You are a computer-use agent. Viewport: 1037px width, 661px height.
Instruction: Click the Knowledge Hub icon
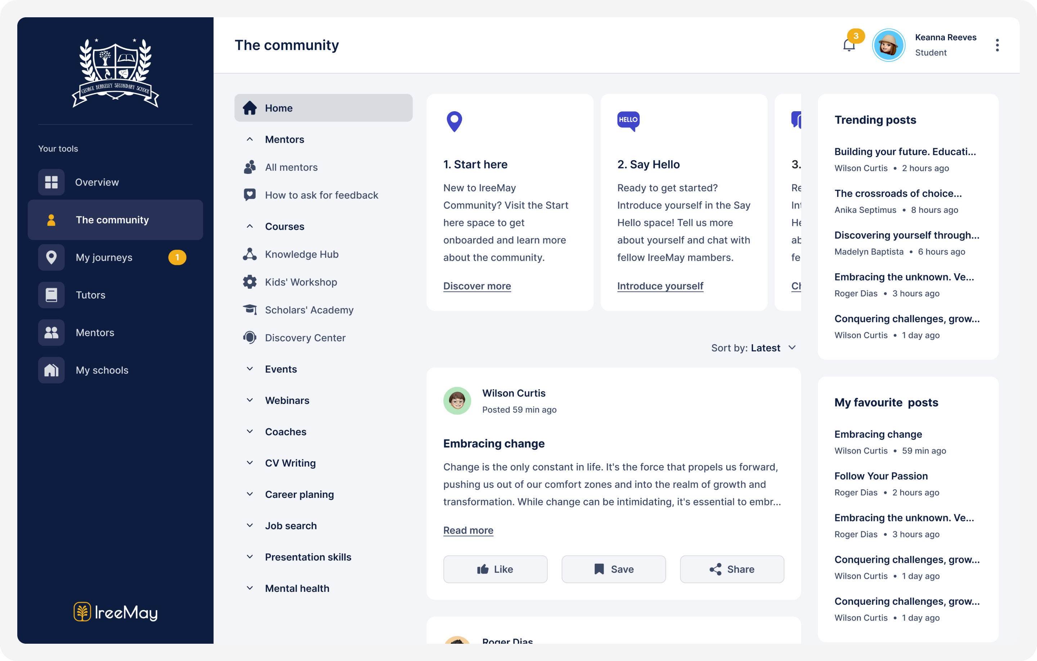250,254
